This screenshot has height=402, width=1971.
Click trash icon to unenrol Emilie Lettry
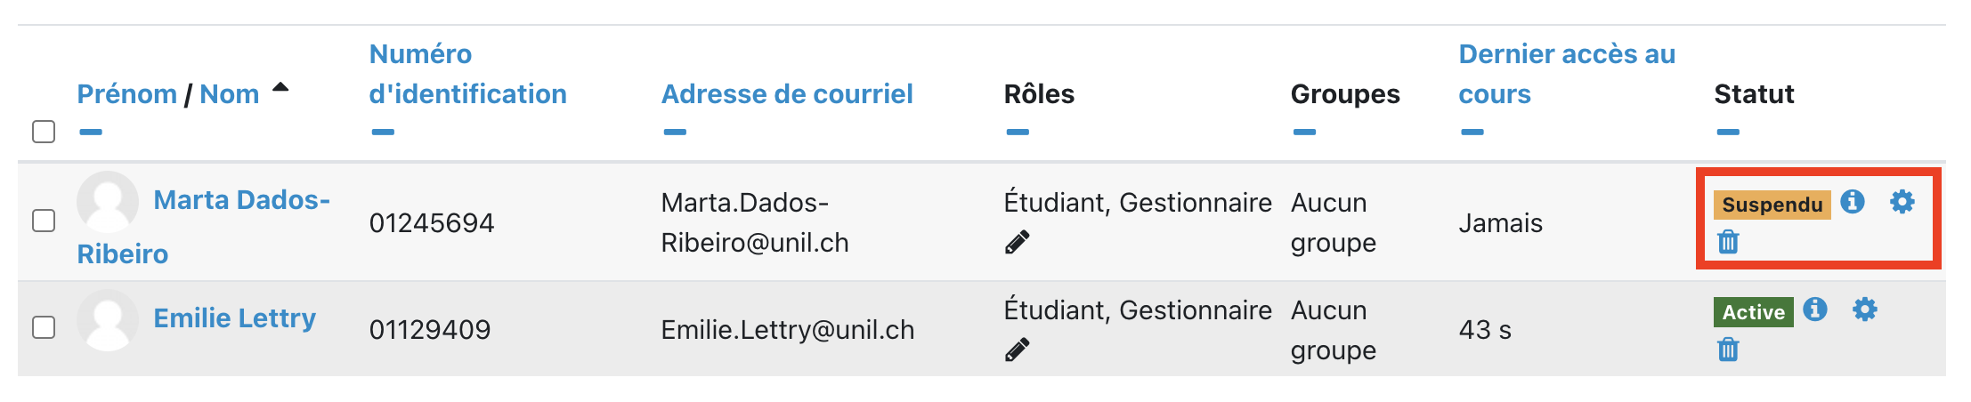coord(1728,350)
